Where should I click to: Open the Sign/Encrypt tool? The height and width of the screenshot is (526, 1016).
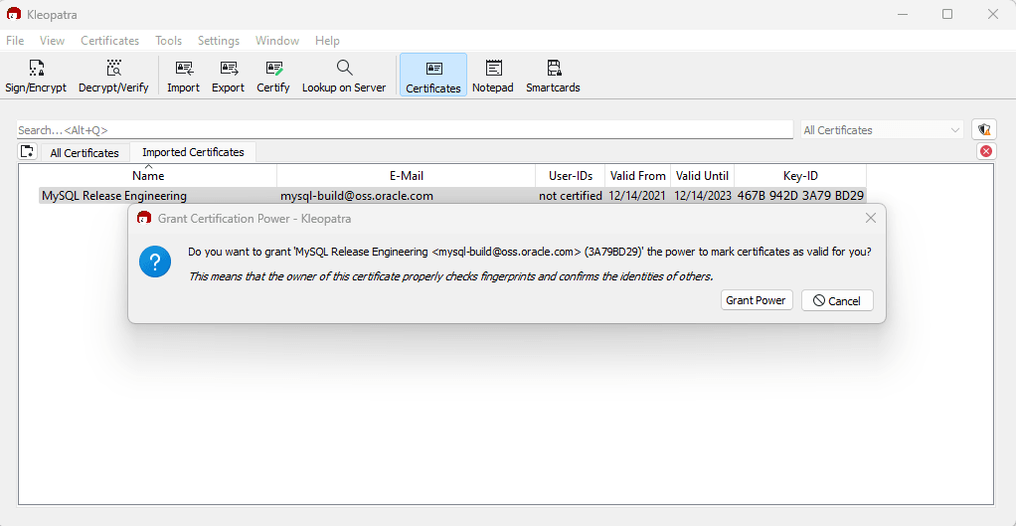pos(36,76)
